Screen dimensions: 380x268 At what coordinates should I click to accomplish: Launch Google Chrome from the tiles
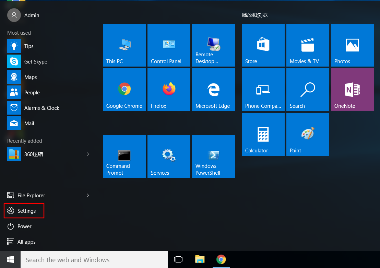pyautogui.click(x=124, y=90)
